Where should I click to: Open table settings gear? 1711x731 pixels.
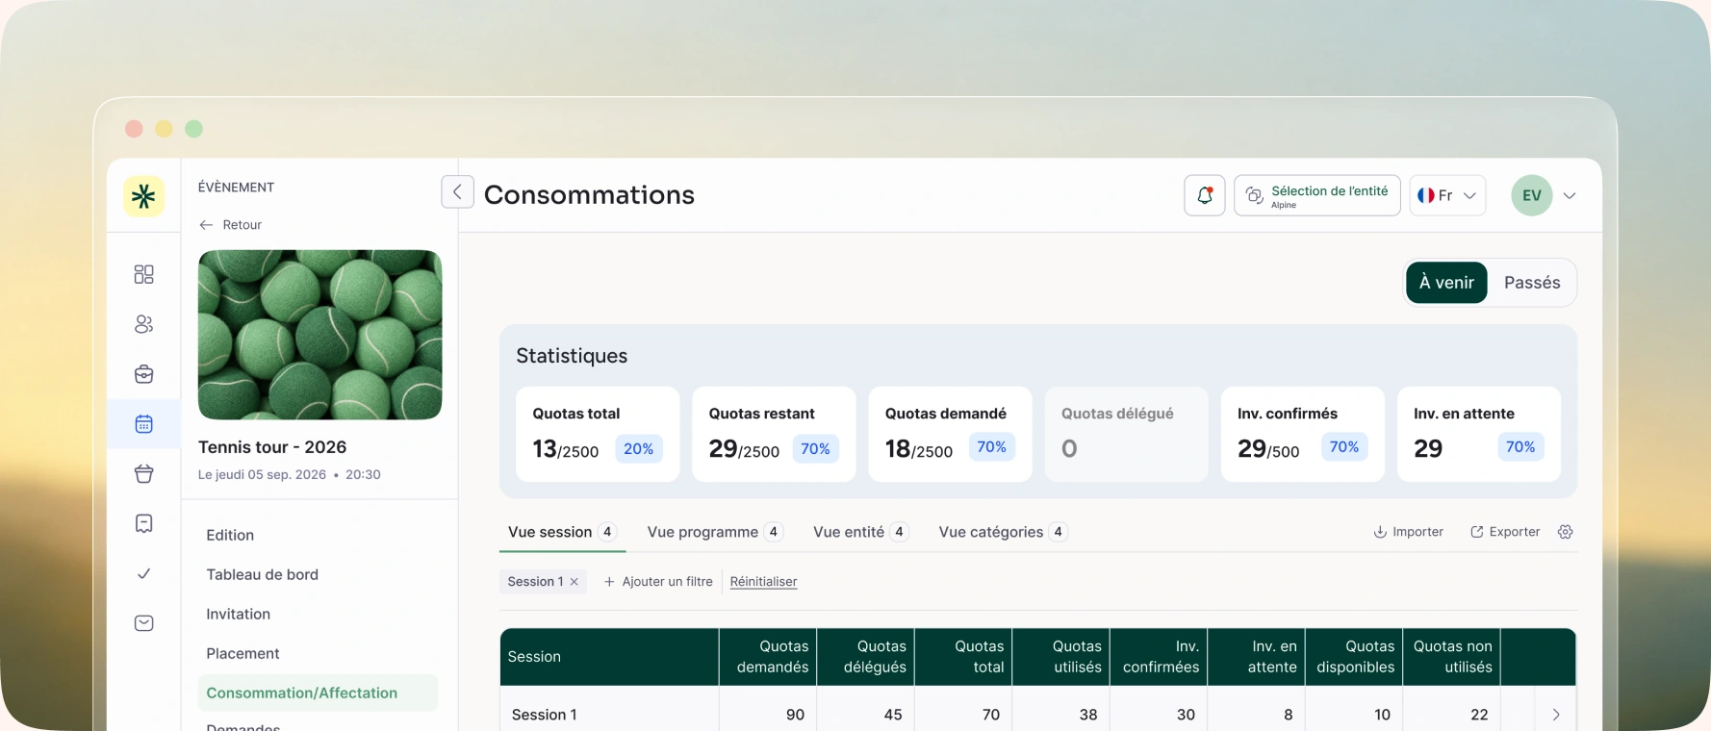click(1566, 532)
